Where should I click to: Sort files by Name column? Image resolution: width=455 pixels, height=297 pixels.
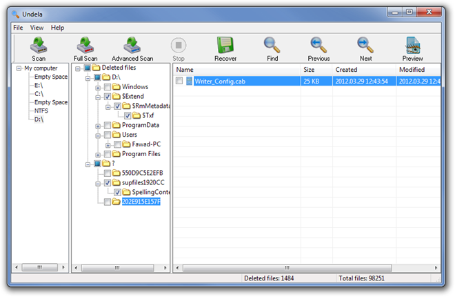click(x=236, y=70)
